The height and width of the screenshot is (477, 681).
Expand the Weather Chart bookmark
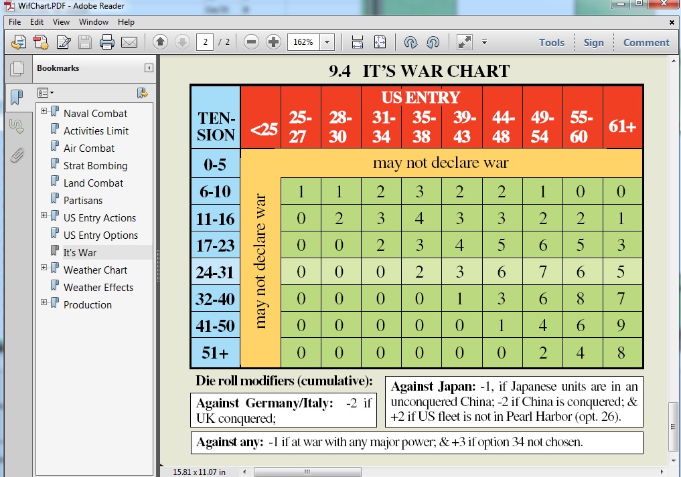pos(44,267)
